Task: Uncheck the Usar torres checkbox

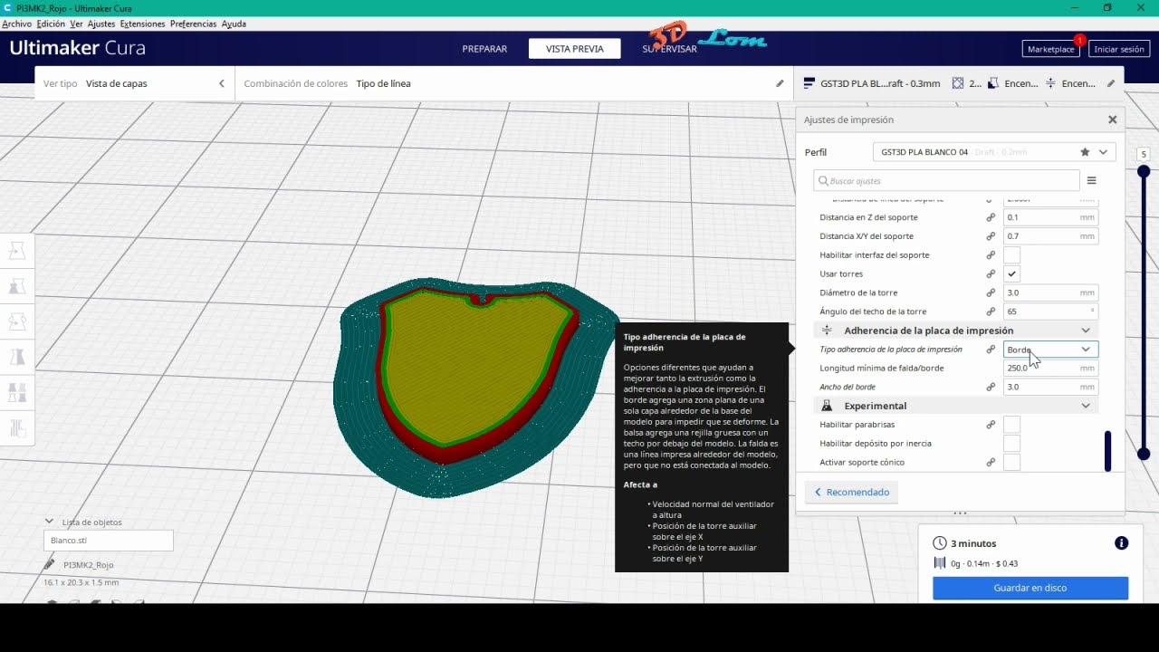Action: pyautogui.click(x=1012, y=273)
